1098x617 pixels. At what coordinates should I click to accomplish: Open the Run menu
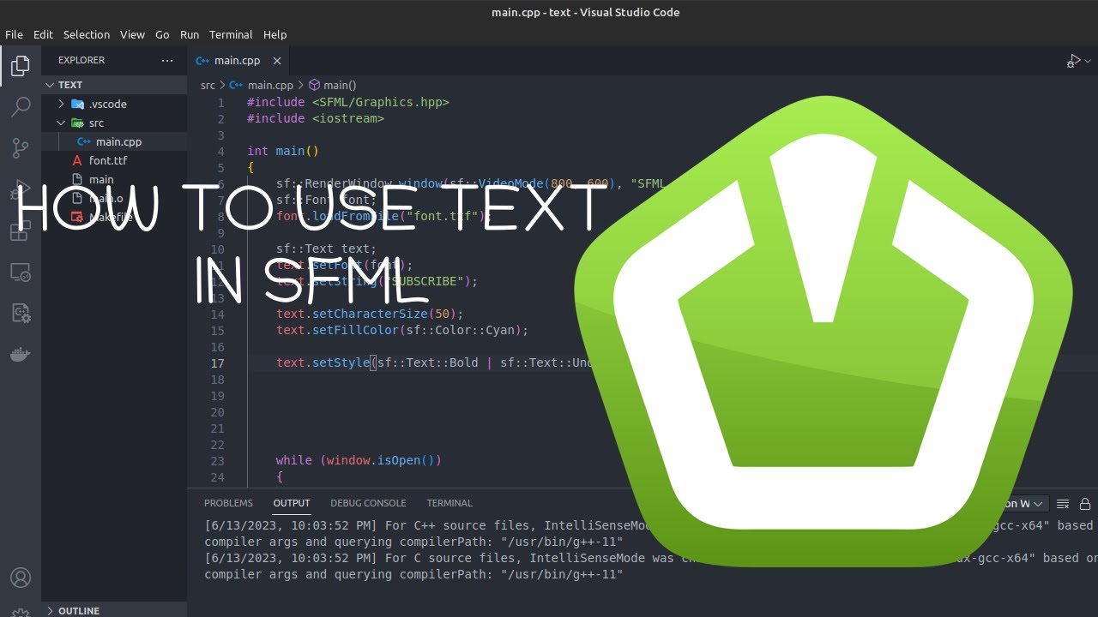point(190,34)
